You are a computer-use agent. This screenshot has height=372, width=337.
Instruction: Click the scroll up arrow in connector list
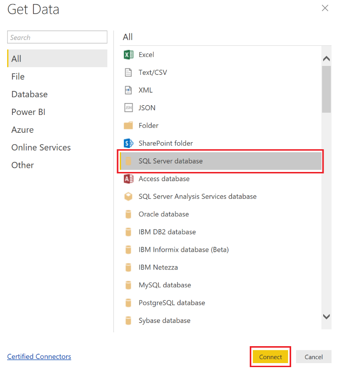point(326,58)
